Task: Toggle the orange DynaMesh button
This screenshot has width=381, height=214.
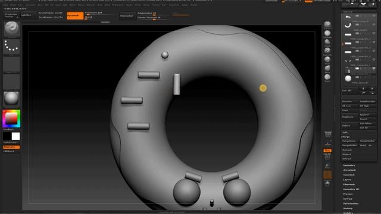Action: click(x=75, y=15)
